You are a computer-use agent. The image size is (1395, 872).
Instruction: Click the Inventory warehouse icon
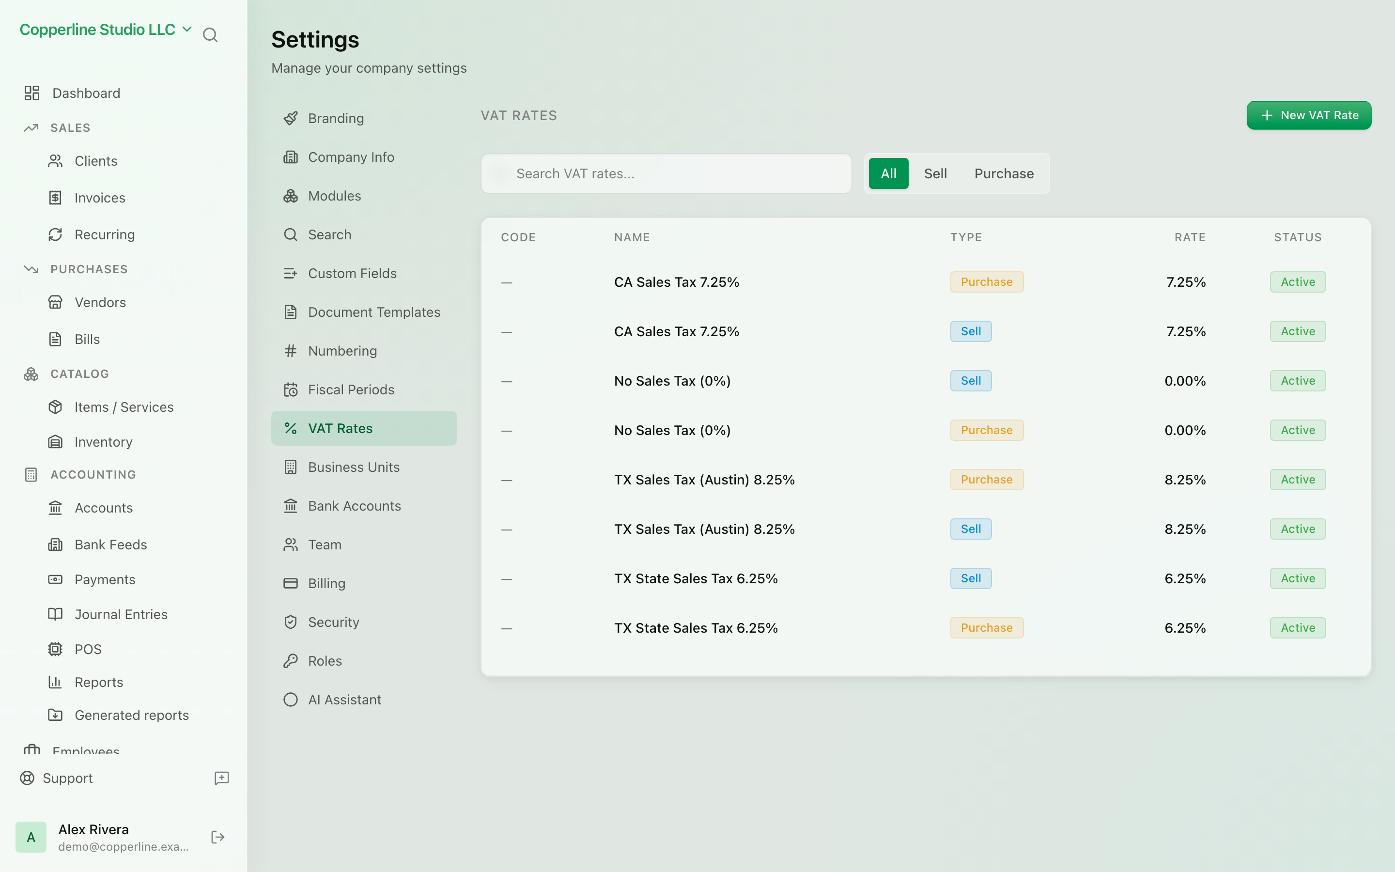tap(55, 442)
